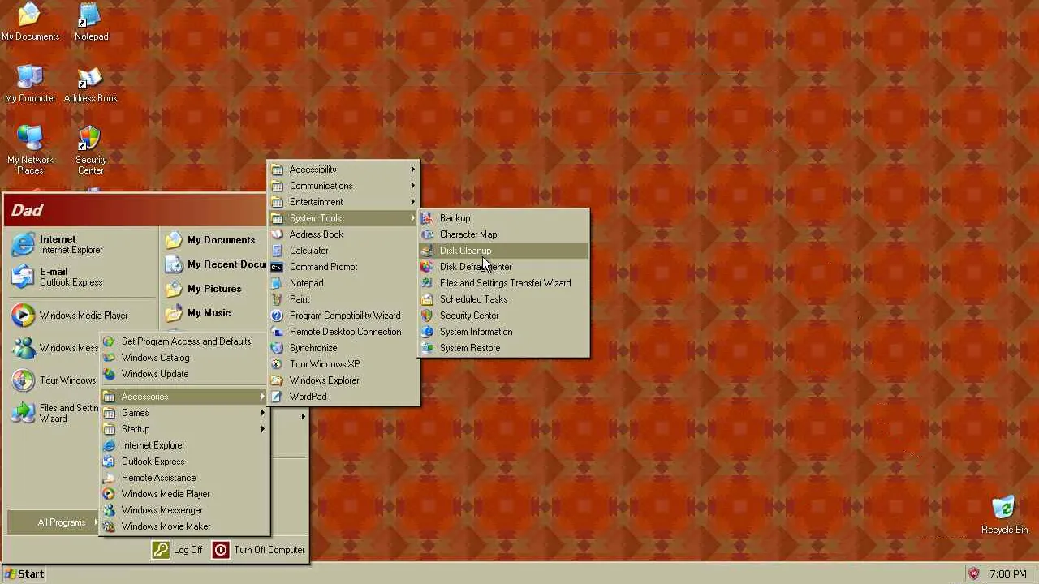This screenshot has height=584, width=1039.
Task: Expand the Startup program group
Action: tap(184, 429)
